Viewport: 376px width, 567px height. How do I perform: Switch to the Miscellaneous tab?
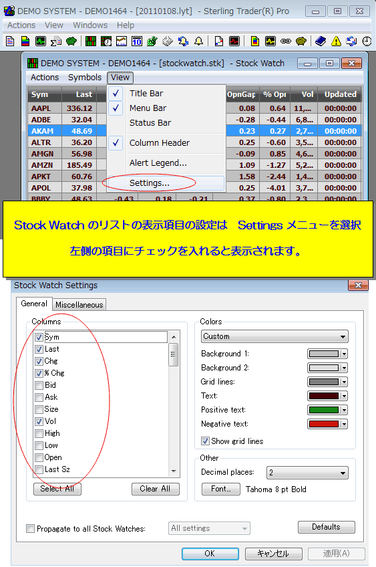[79, 305]
